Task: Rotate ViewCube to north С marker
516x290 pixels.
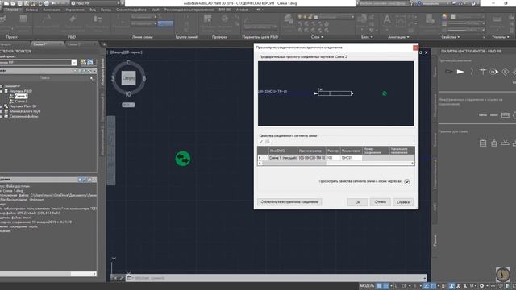Action: 128,63
